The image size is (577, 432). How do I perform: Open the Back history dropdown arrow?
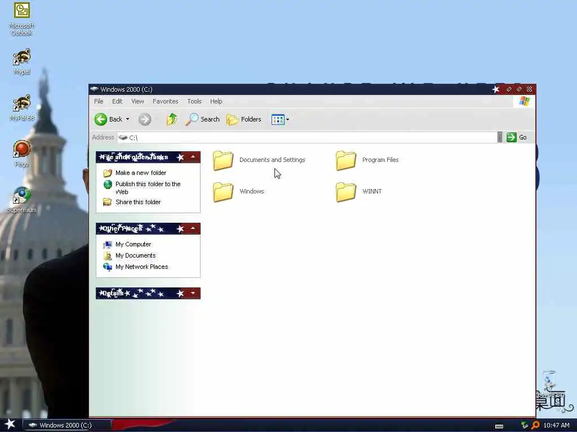(128, 119)
